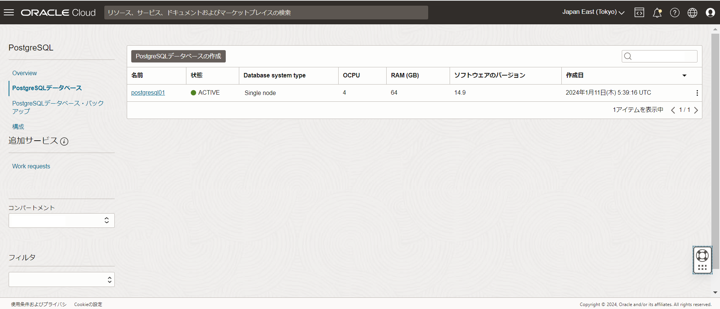Open Work requests in the sidebar
The width and height of the screenshot is (720, 309).
pos(31,166)
